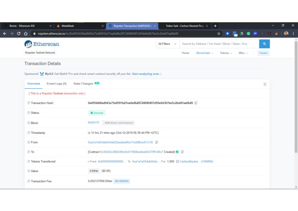Viewport: 298px width, 211px height.
Task: Switch to the MetaMask browser tab
Action: [x=80, y=26]
